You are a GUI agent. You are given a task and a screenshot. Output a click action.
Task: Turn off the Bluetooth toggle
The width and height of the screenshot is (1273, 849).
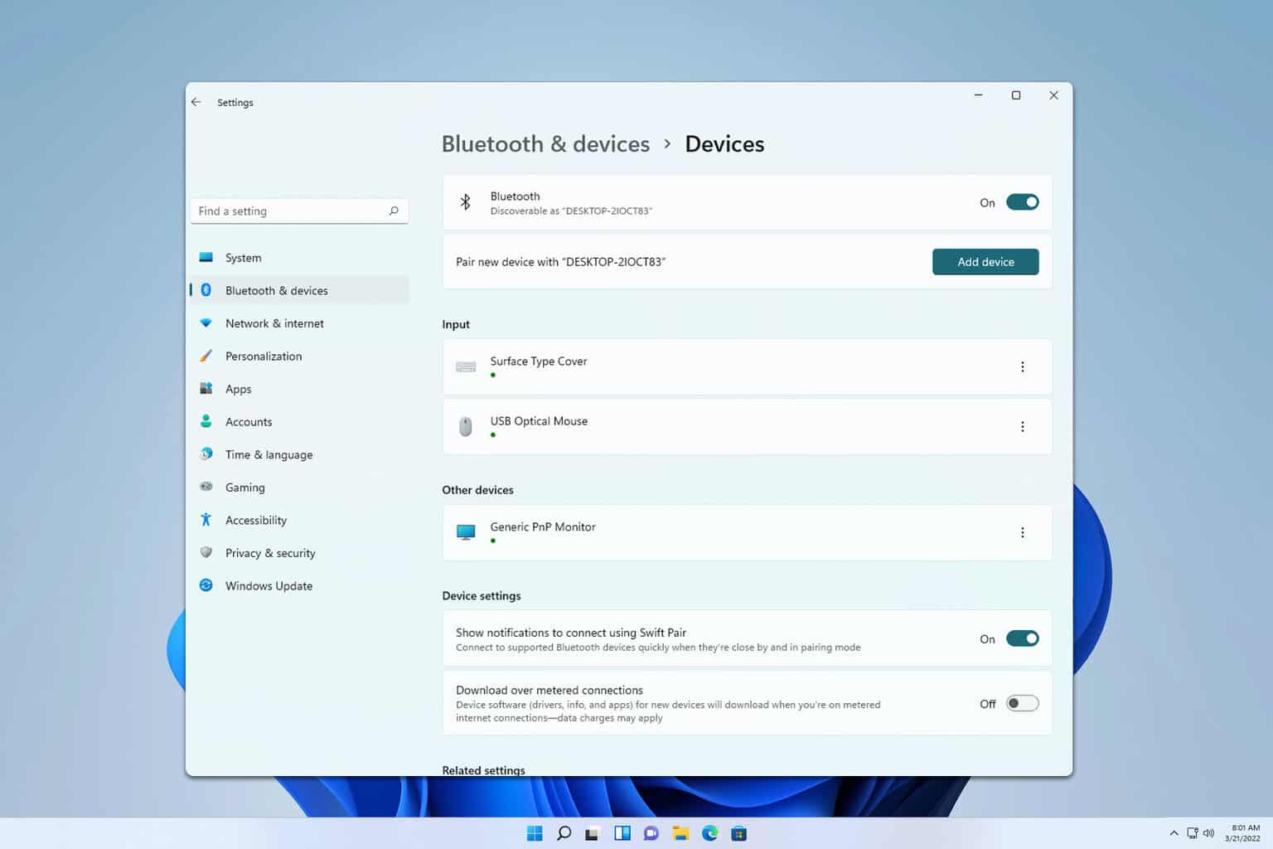click(x=1022, y=202)
